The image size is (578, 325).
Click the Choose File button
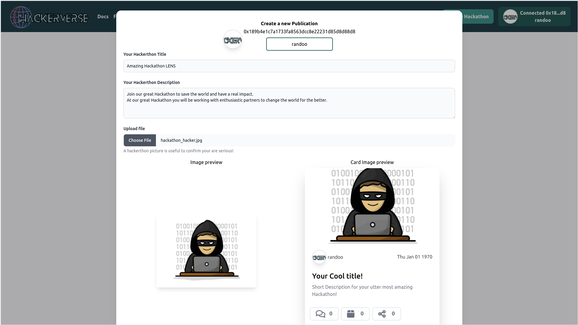[x=140, y=140]
